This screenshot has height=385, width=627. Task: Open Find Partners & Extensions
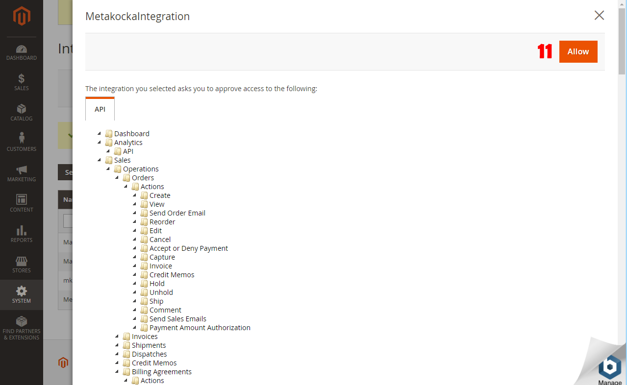tap(22, 329)
